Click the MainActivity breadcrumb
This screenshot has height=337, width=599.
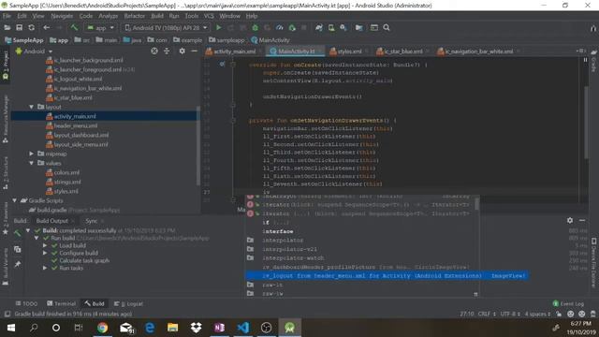tap(270, 40)
